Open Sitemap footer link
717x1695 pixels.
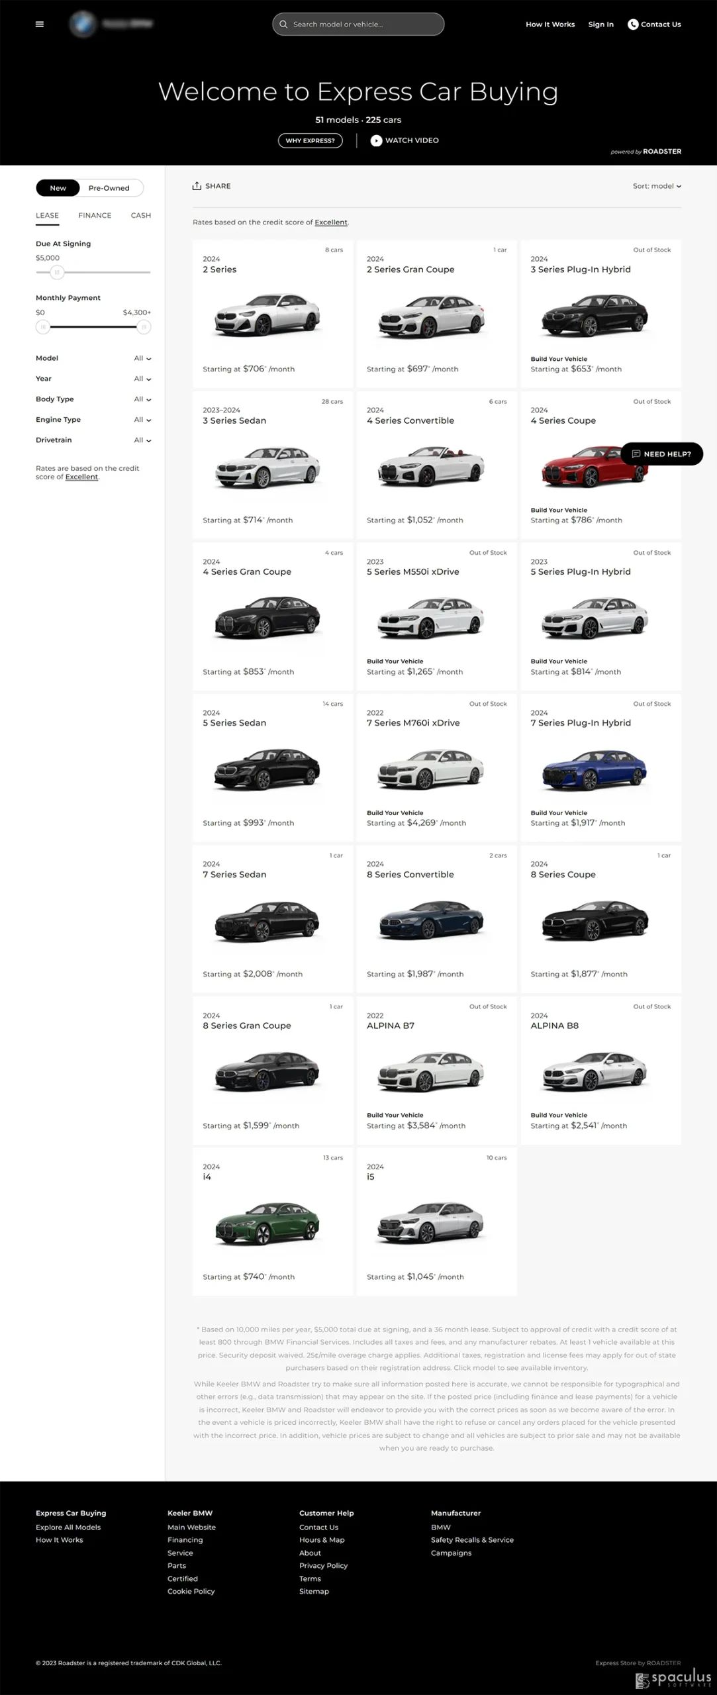(x=314, y=1592)
